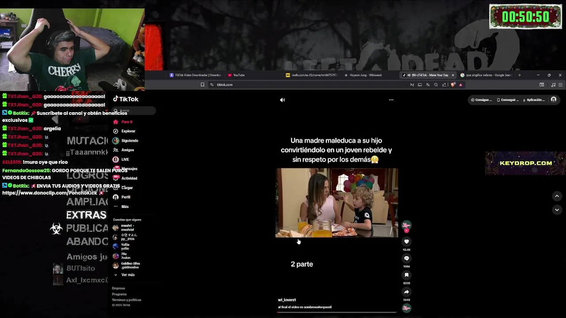Go to next video with down arrow
Screen dimensions: 566x318
[557, 210]
